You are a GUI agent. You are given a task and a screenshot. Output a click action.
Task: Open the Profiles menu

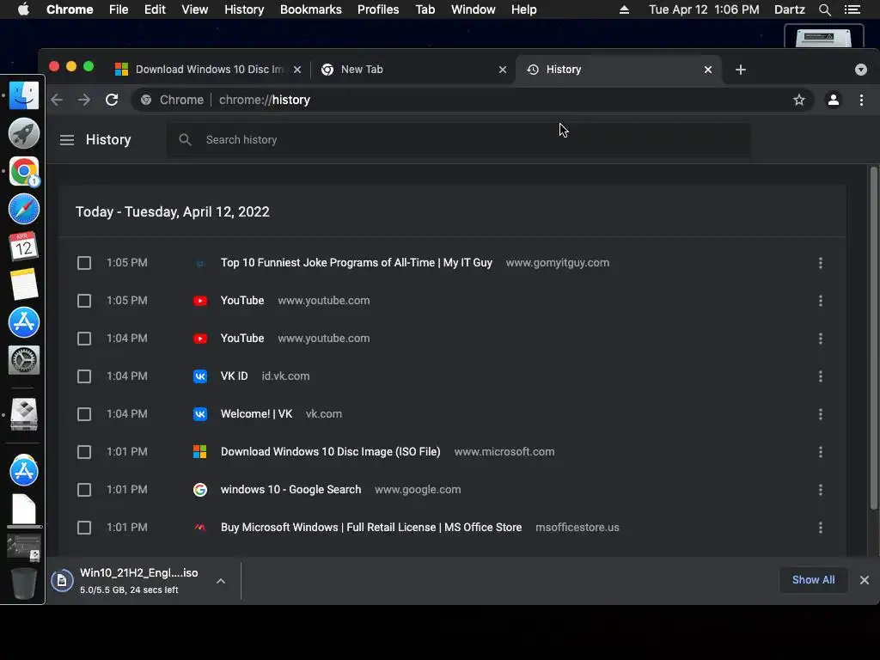(x=378, y=9)
